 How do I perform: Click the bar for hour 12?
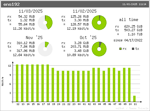point(17,83)
